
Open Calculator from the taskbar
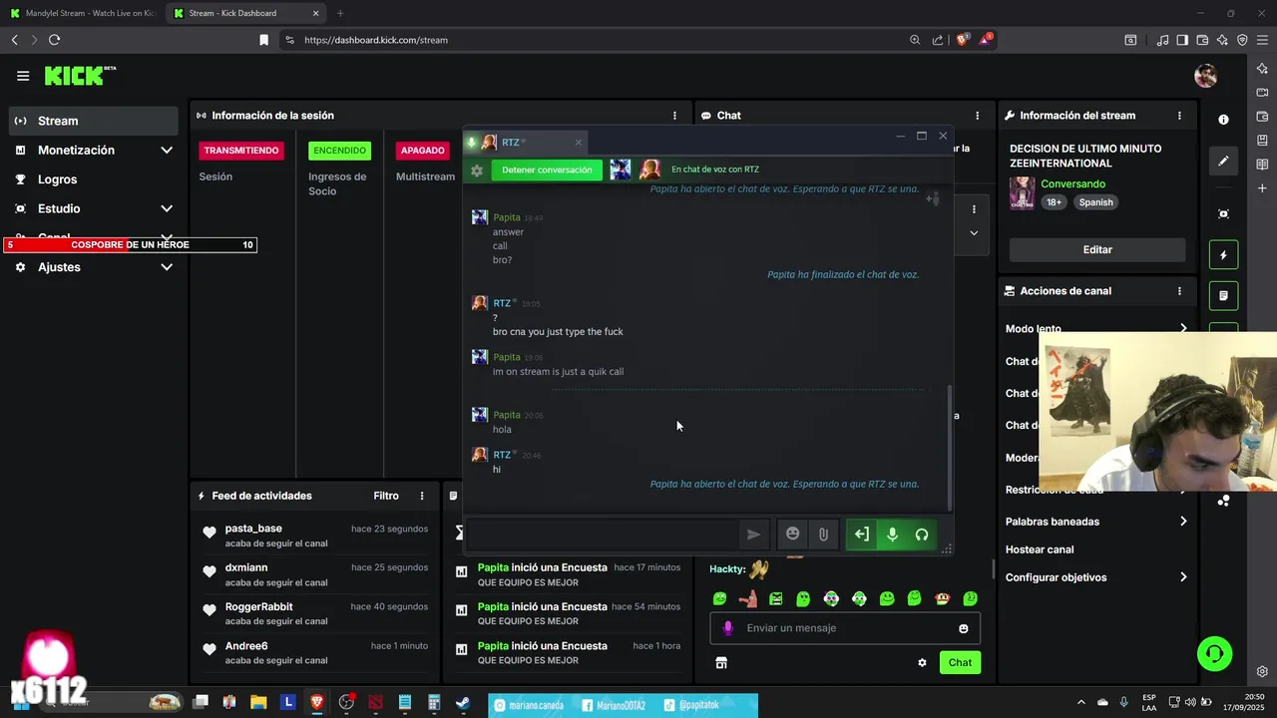[434, 702]
